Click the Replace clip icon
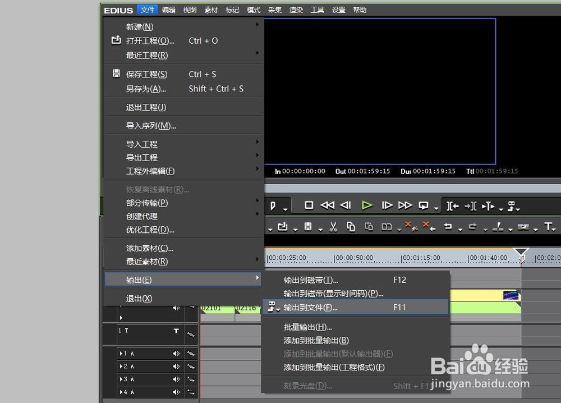The image size is (561, 403). pyautogui.click(x=387, y=227)
